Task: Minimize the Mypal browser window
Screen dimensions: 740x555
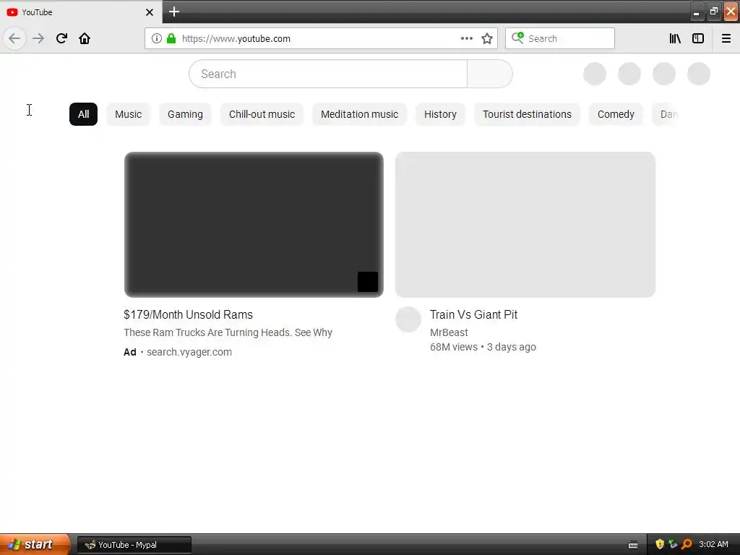Action: [x=696, y=12]
